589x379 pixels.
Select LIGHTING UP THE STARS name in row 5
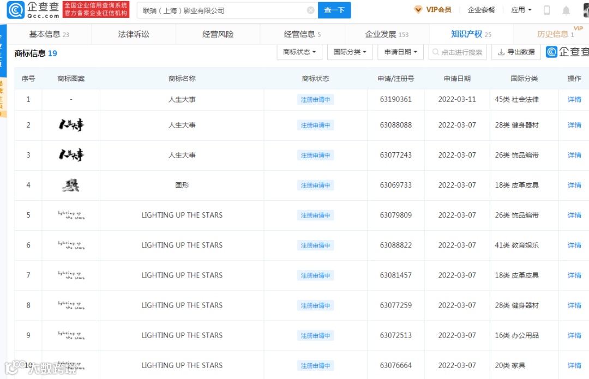pos(182,215)
